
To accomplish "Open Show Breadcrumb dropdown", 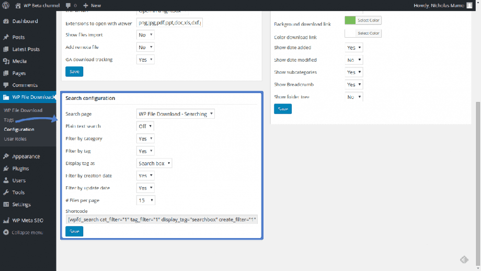I will coord(354,84).
